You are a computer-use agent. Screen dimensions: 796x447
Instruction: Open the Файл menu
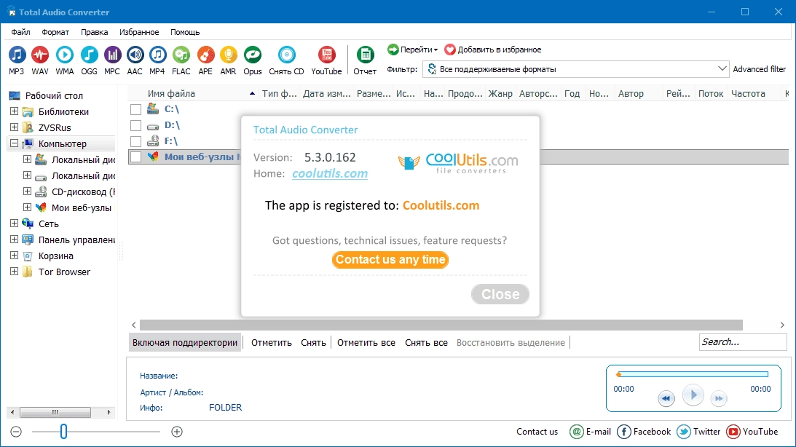click(x=21, y=32)
